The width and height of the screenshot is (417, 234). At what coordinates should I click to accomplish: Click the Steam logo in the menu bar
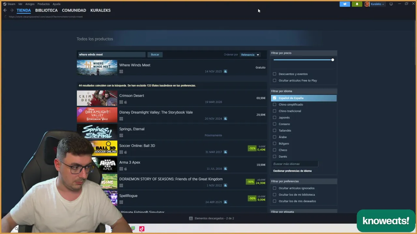5,4
